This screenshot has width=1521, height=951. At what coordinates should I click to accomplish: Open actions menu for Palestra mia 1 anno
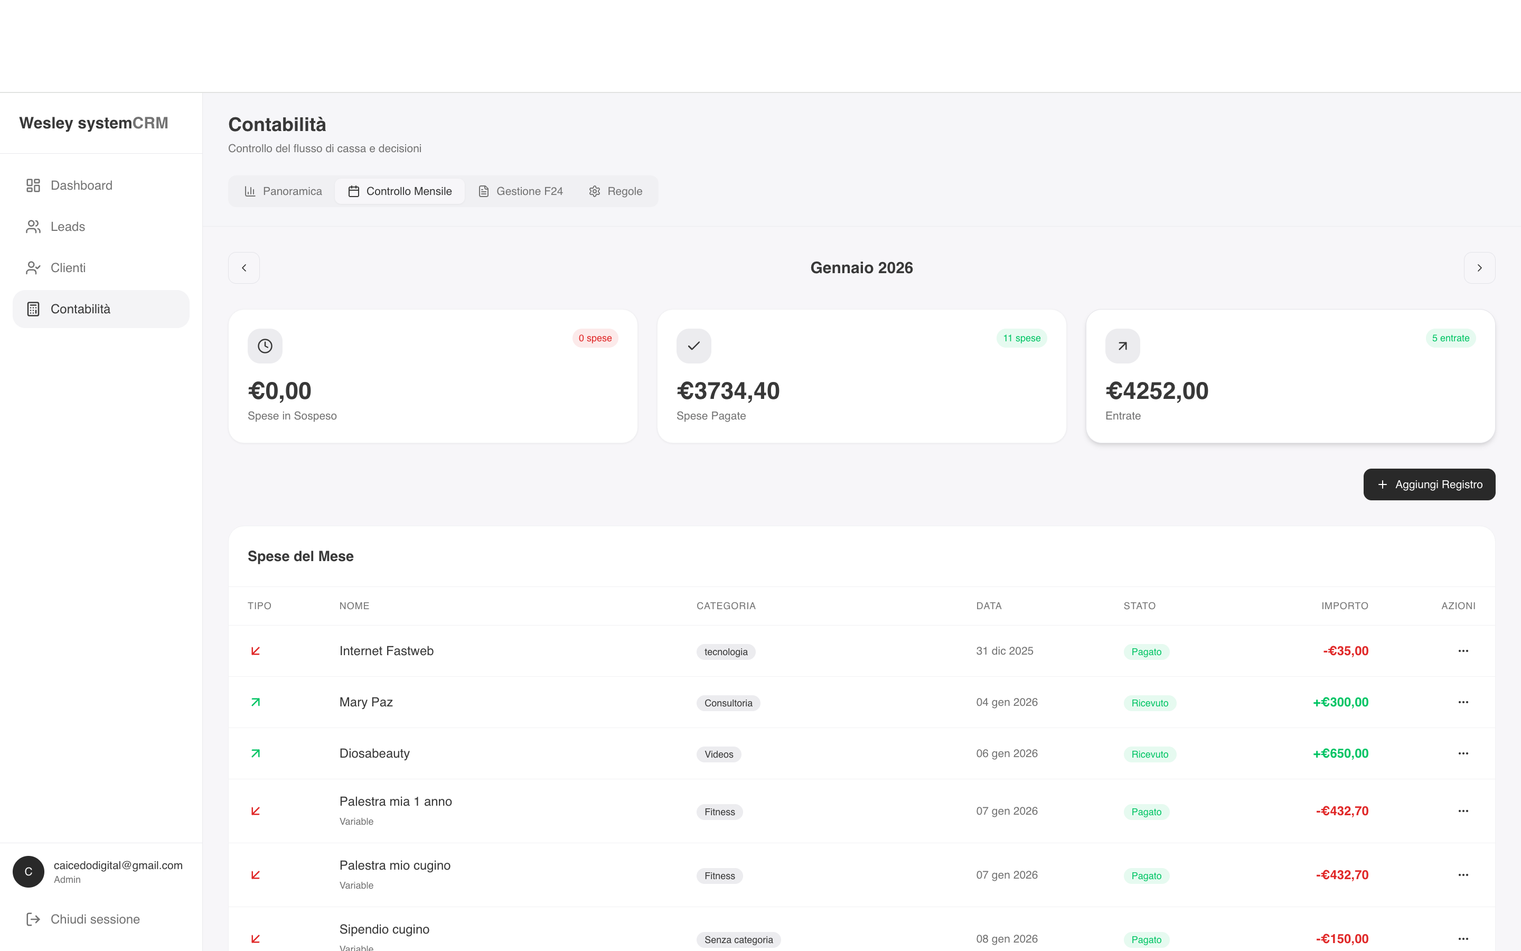1463,811
